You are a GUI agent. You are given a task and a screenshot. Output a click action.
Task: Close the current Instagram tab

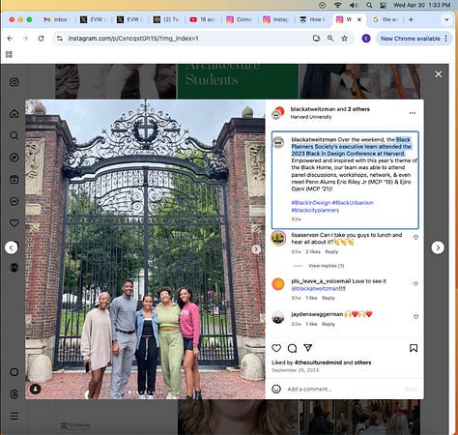pos(359,19)
